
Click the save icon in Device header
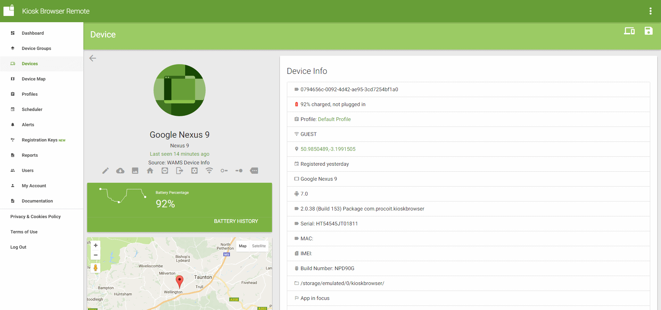(x=648, y=31)
